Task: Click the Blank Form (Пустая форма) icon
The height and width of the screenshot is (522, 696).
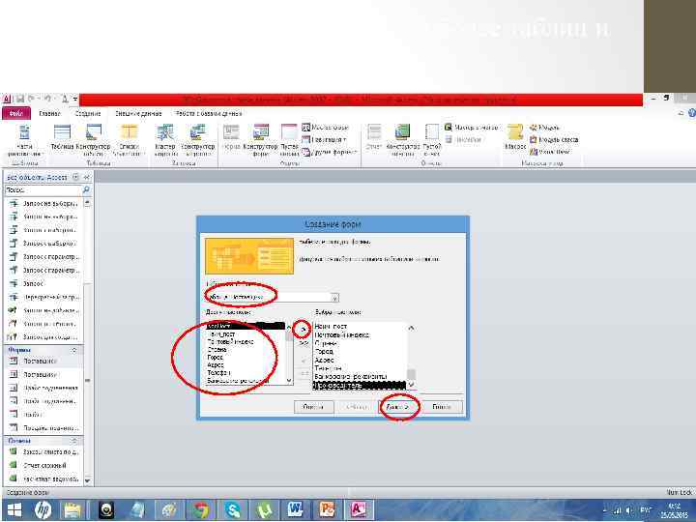Action: pos(289,140)
